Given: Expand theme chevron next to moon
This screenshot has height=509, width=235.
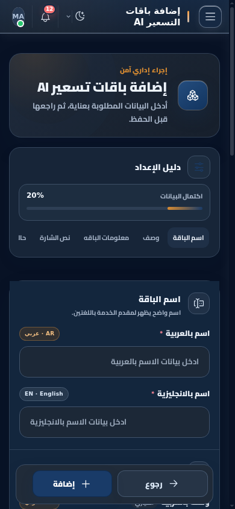Looking at the screenshot, I should click(69, 16).
